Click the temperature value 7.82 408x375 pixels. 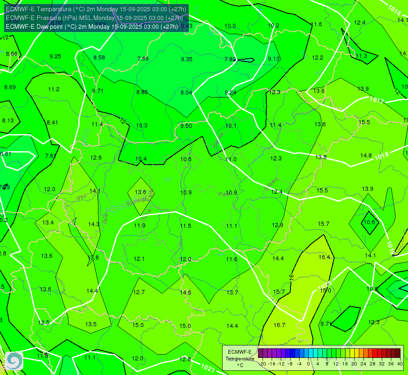pos(230,59)
